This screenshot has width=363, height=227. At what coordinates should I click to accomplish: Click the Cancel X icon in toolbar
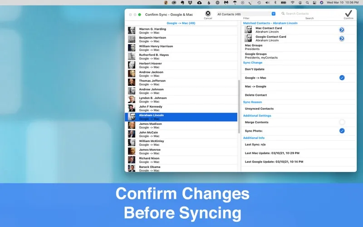pos(208,14)
